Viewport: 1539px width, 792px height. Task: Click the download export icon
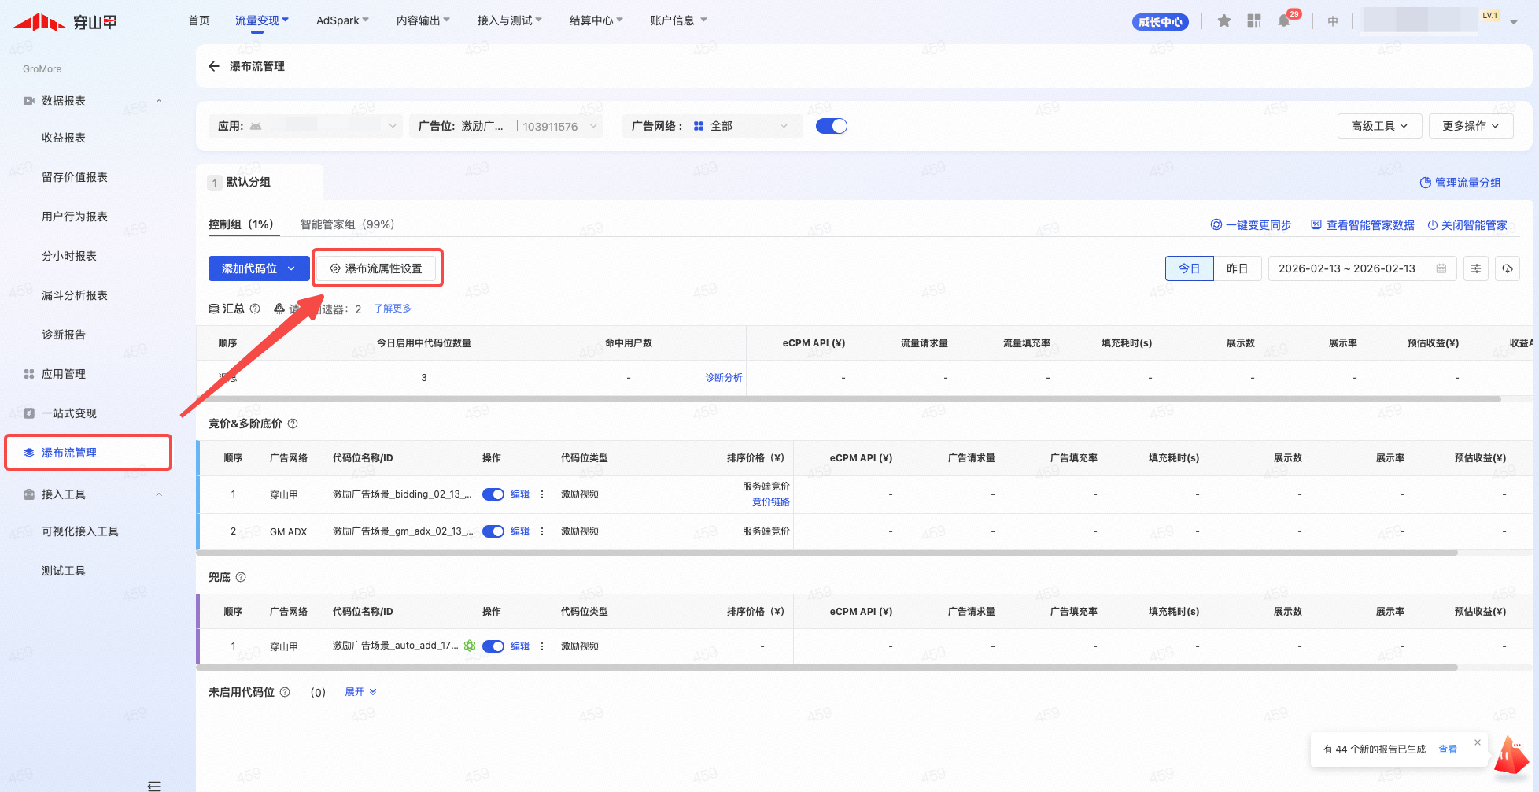(1508, 268)
